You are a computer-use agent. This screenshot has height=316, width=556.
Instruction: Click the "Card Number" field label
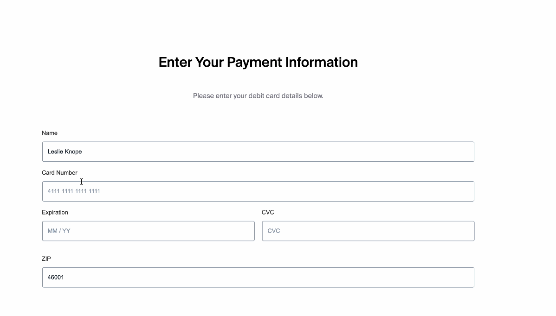click(59, 173)
